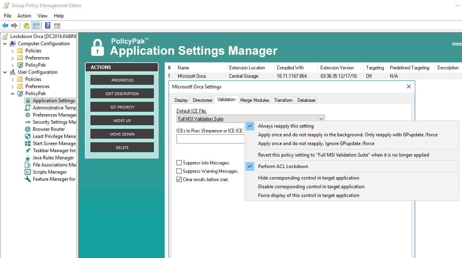
Task: Expand Policies under User Configuration
Action: (x=12, y=80)
